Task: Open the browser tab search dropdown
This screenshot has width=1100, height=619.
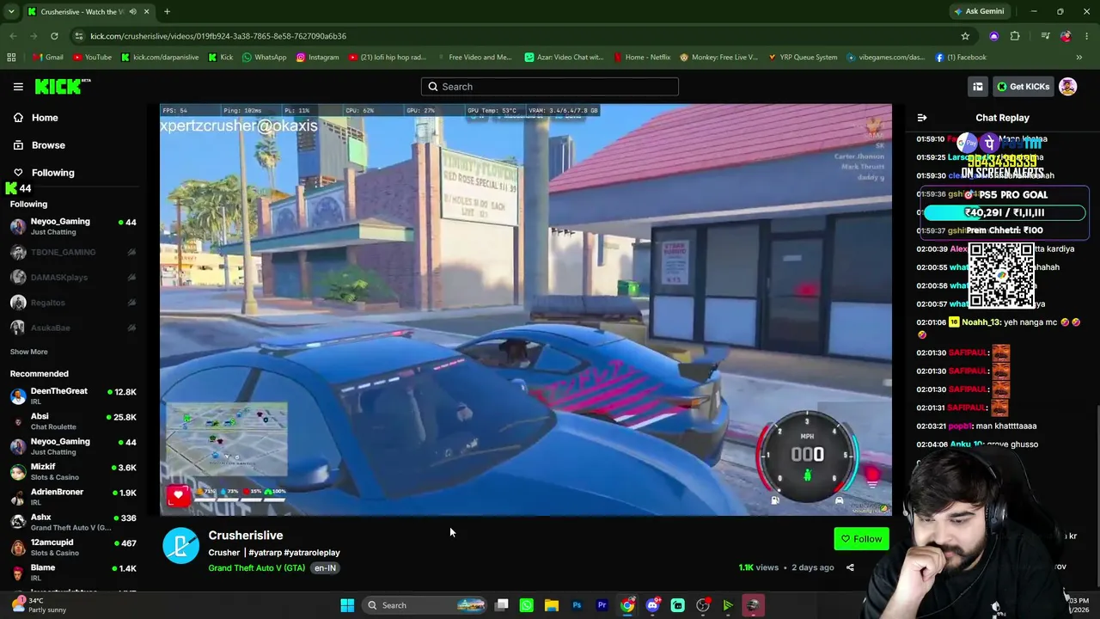Action: (12, 11)
